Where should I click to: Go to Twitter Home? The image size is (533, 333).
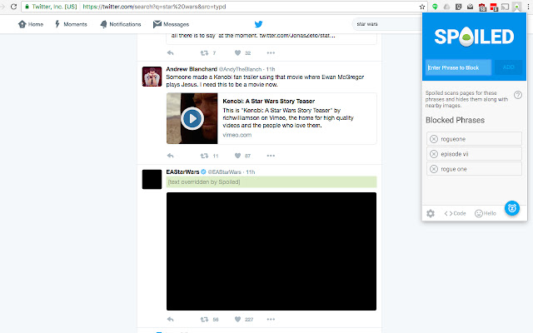[x=31, y=24]
